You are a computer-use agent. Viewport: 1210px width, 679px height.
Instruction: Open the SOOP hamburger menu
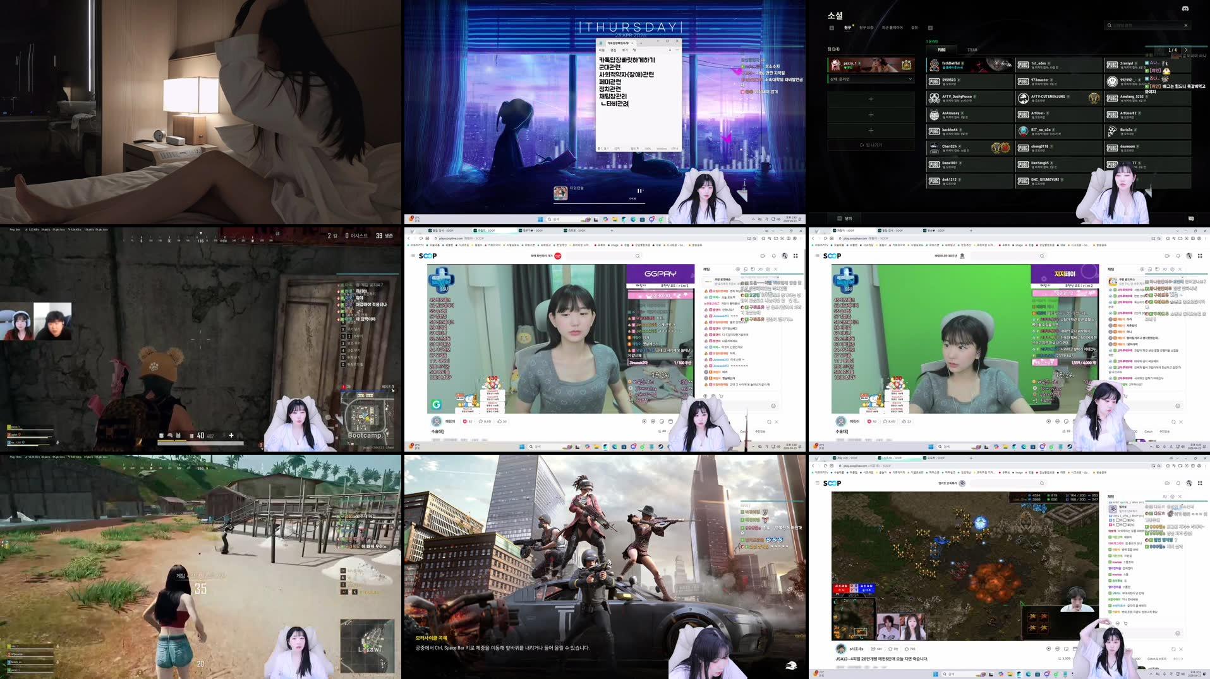pos(413,255)
